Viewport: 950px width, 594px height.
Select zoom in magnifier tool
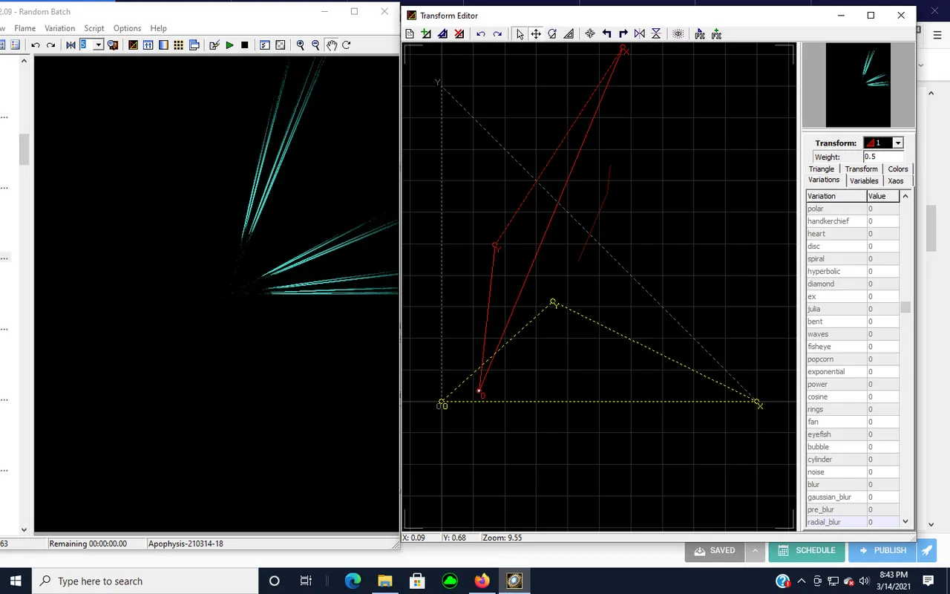click(x=300, y=45)
